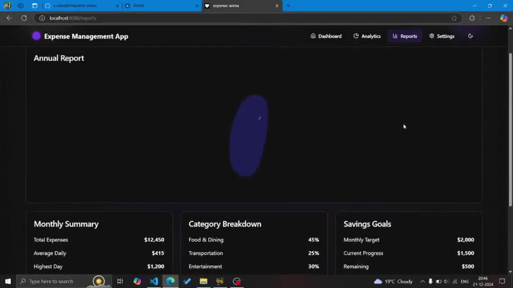
Task: Open the notification center
Action: [502, 281]
